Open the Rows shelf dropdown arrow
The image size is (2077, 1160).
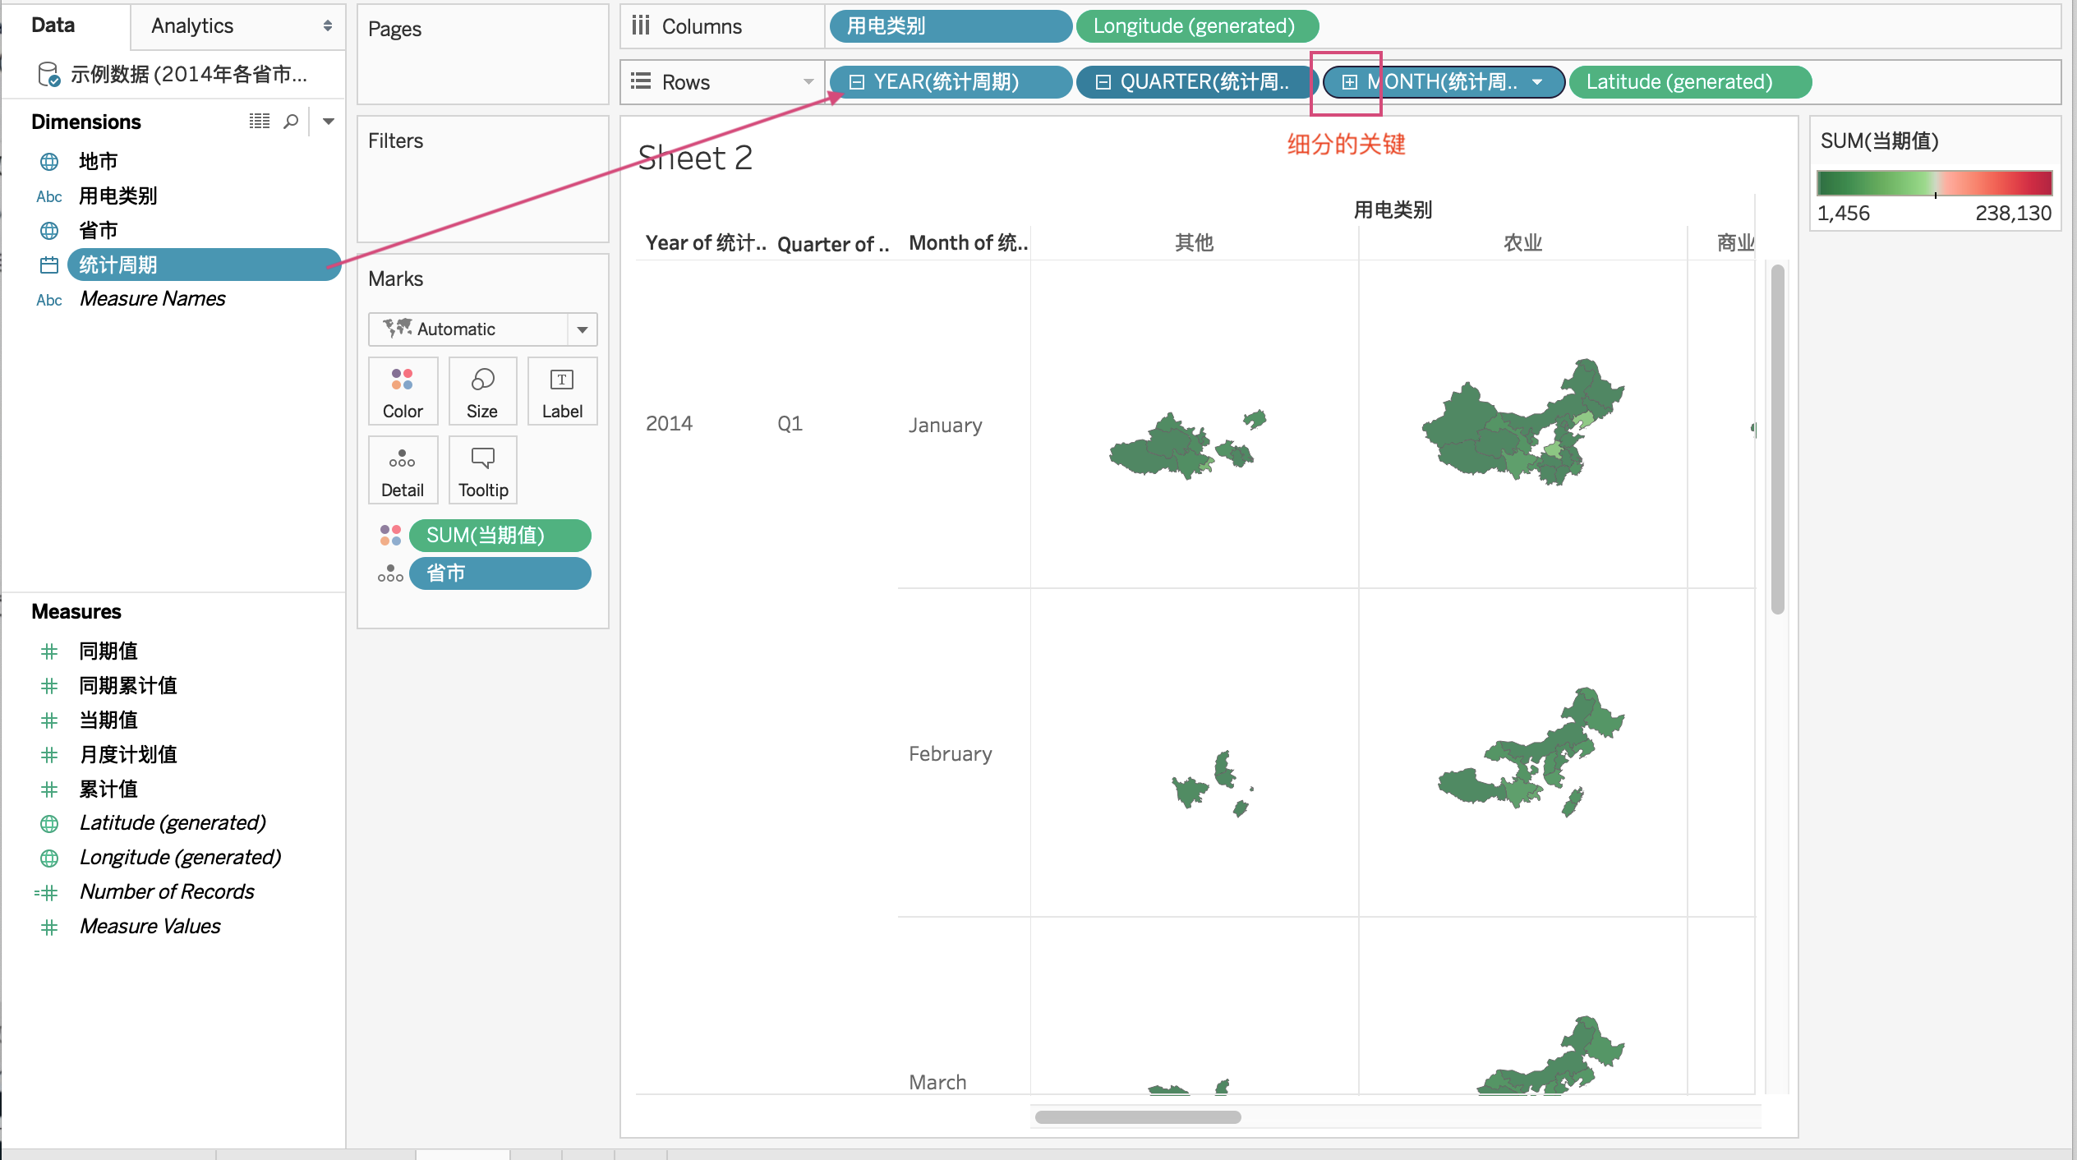(808, 82)
